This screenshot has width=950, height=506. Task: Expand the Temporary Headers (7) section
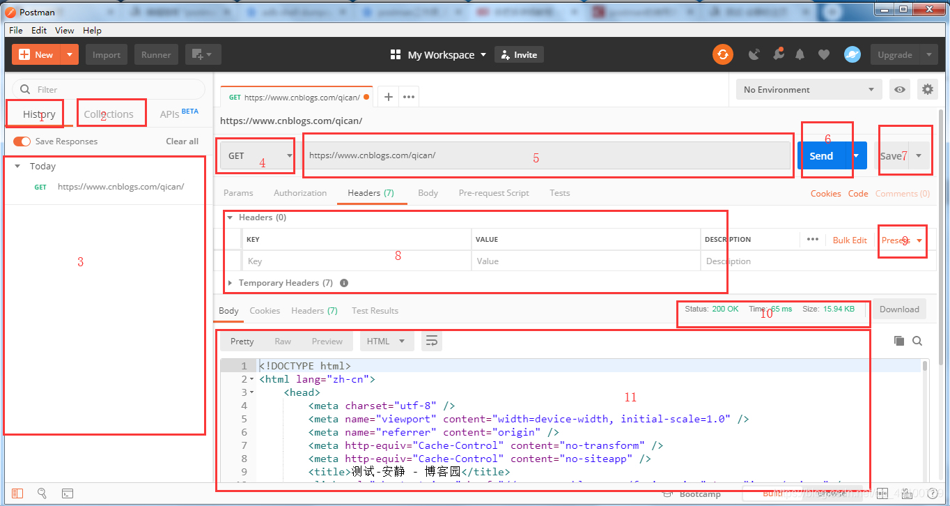tap(231, 283)
